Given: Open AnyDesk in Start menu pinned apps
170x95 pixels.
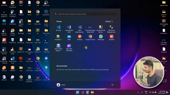Looking at the screenshot, I should [112, 37].
